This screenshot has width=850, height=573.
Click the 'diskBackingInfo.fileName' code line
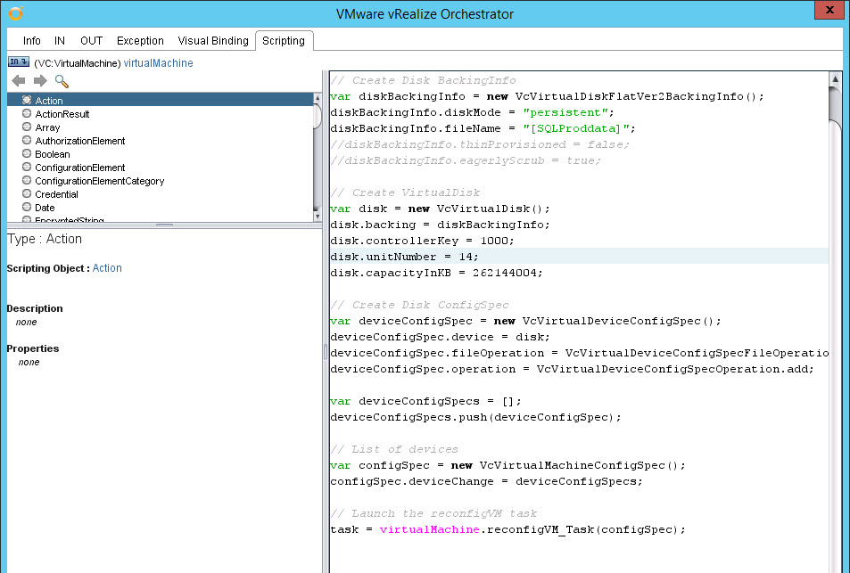pyautogui.click(x=483, y=128)
